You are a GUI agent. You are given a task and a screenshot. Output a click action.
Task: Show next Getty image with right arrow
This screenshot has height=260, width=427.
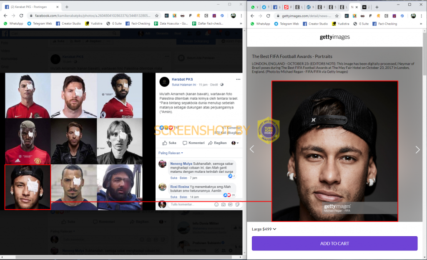[x=417, y=149]
